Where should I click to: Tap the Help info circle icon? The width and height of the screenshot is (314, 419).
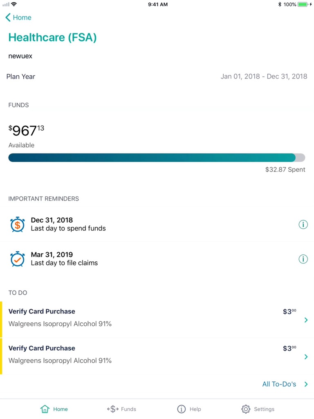click(181, 409)
